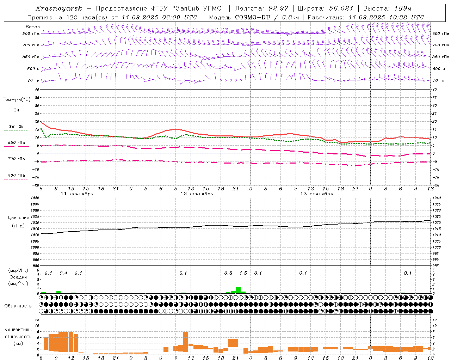Viewport: 451px width, 361px height.
Task: Click the 'Рассчитано: 11.09.2025 10:38 UTC' computed timestamp
Action: pos(366,17)
